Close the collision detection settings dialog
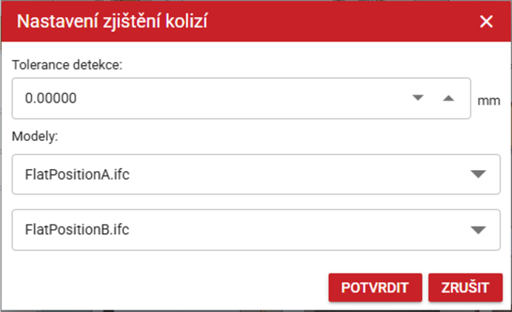This screenshot has height=312, width=512. (486, 21)
